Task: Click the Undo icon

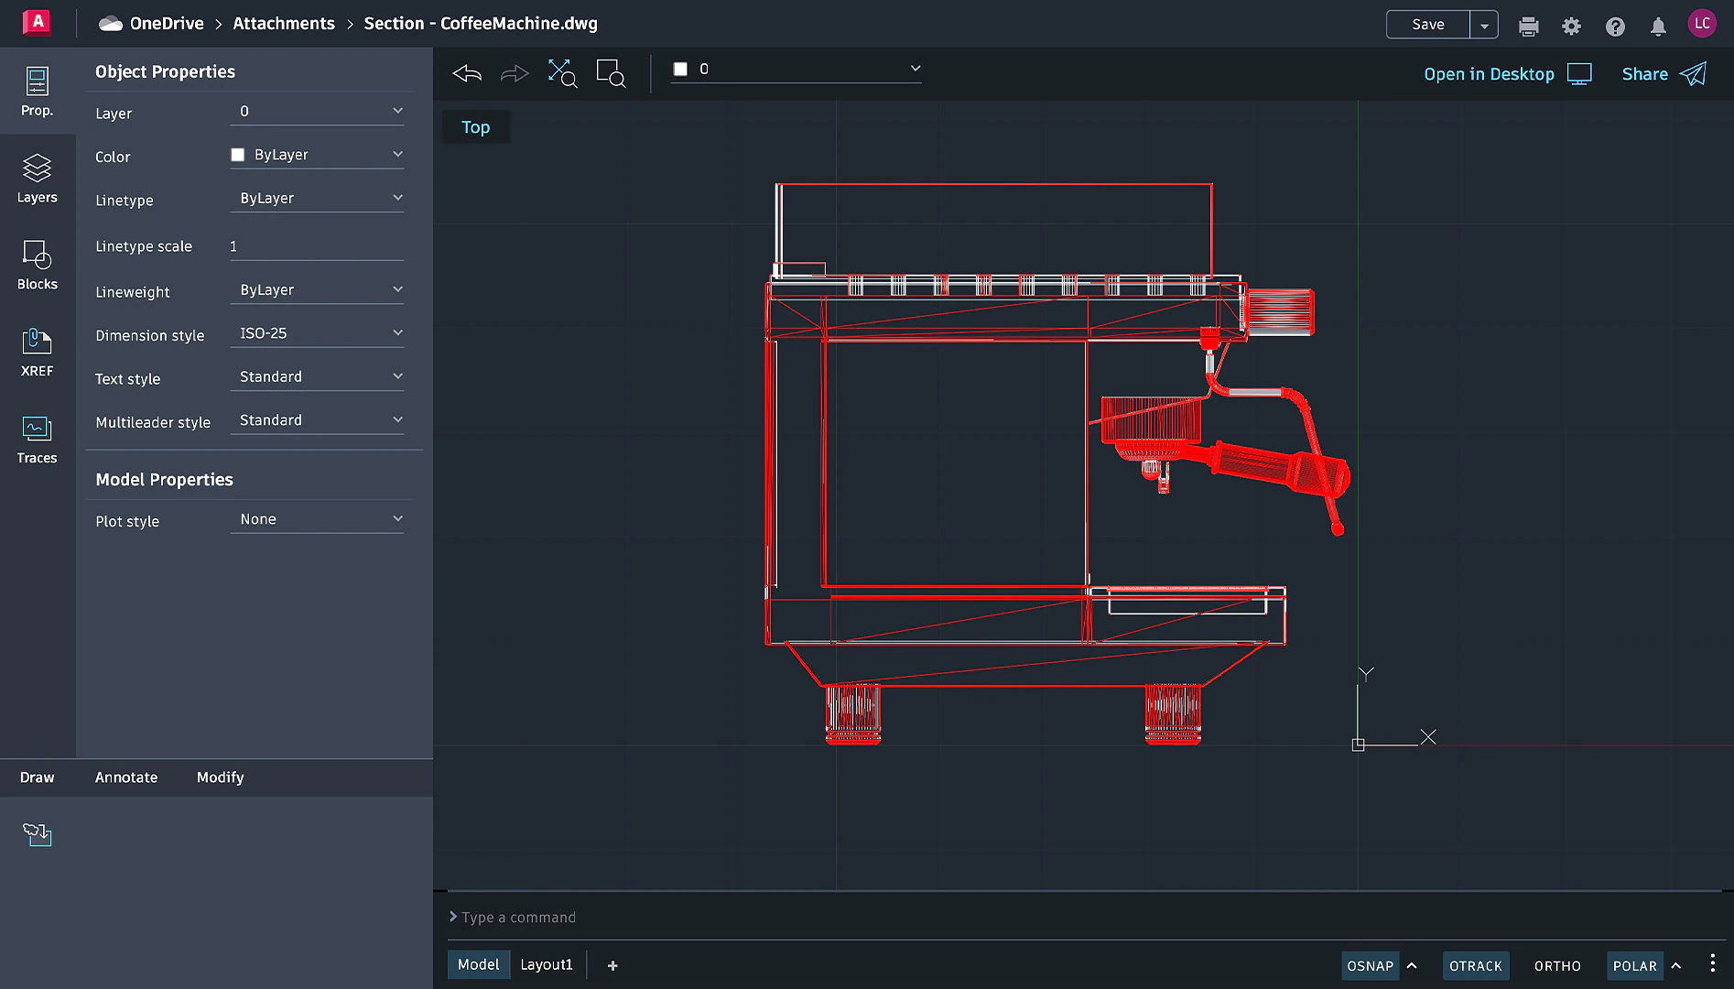Action: [466, 73]
